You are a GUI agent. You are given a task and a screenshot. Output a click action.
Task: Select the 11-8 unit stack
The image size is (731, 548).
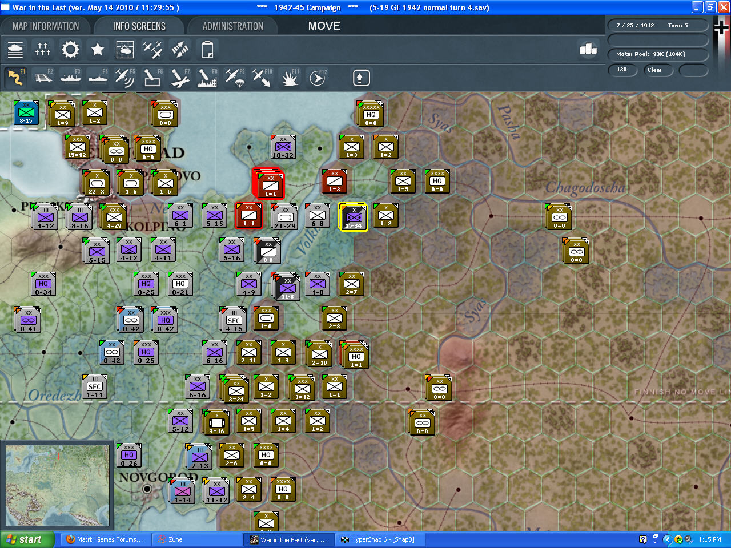(287, 287)
